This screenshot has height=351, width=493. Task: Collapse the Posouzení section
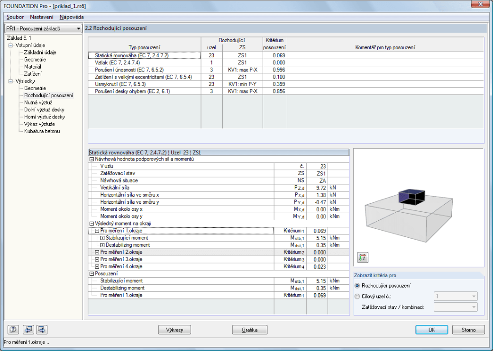[x=92, y=274]
